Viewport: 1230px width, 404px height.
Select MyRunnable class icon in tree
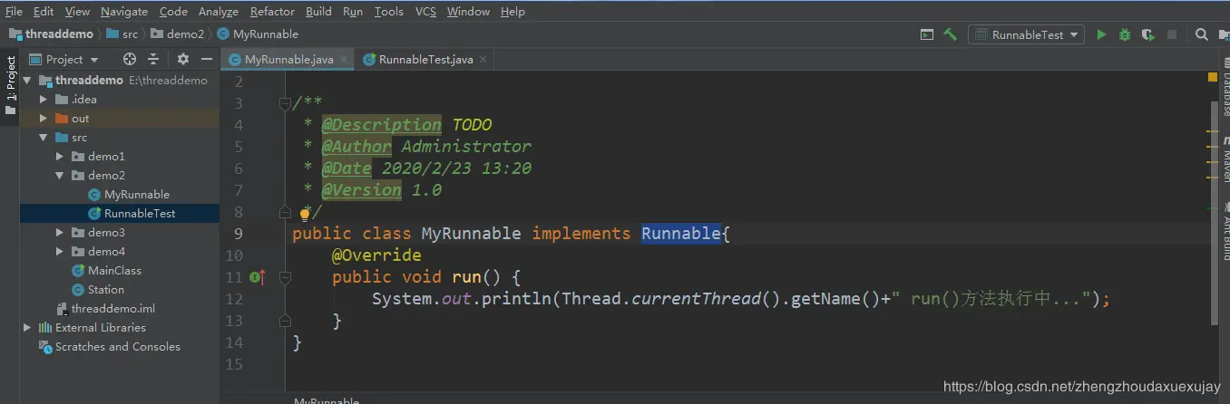click(x=94, y=195)
